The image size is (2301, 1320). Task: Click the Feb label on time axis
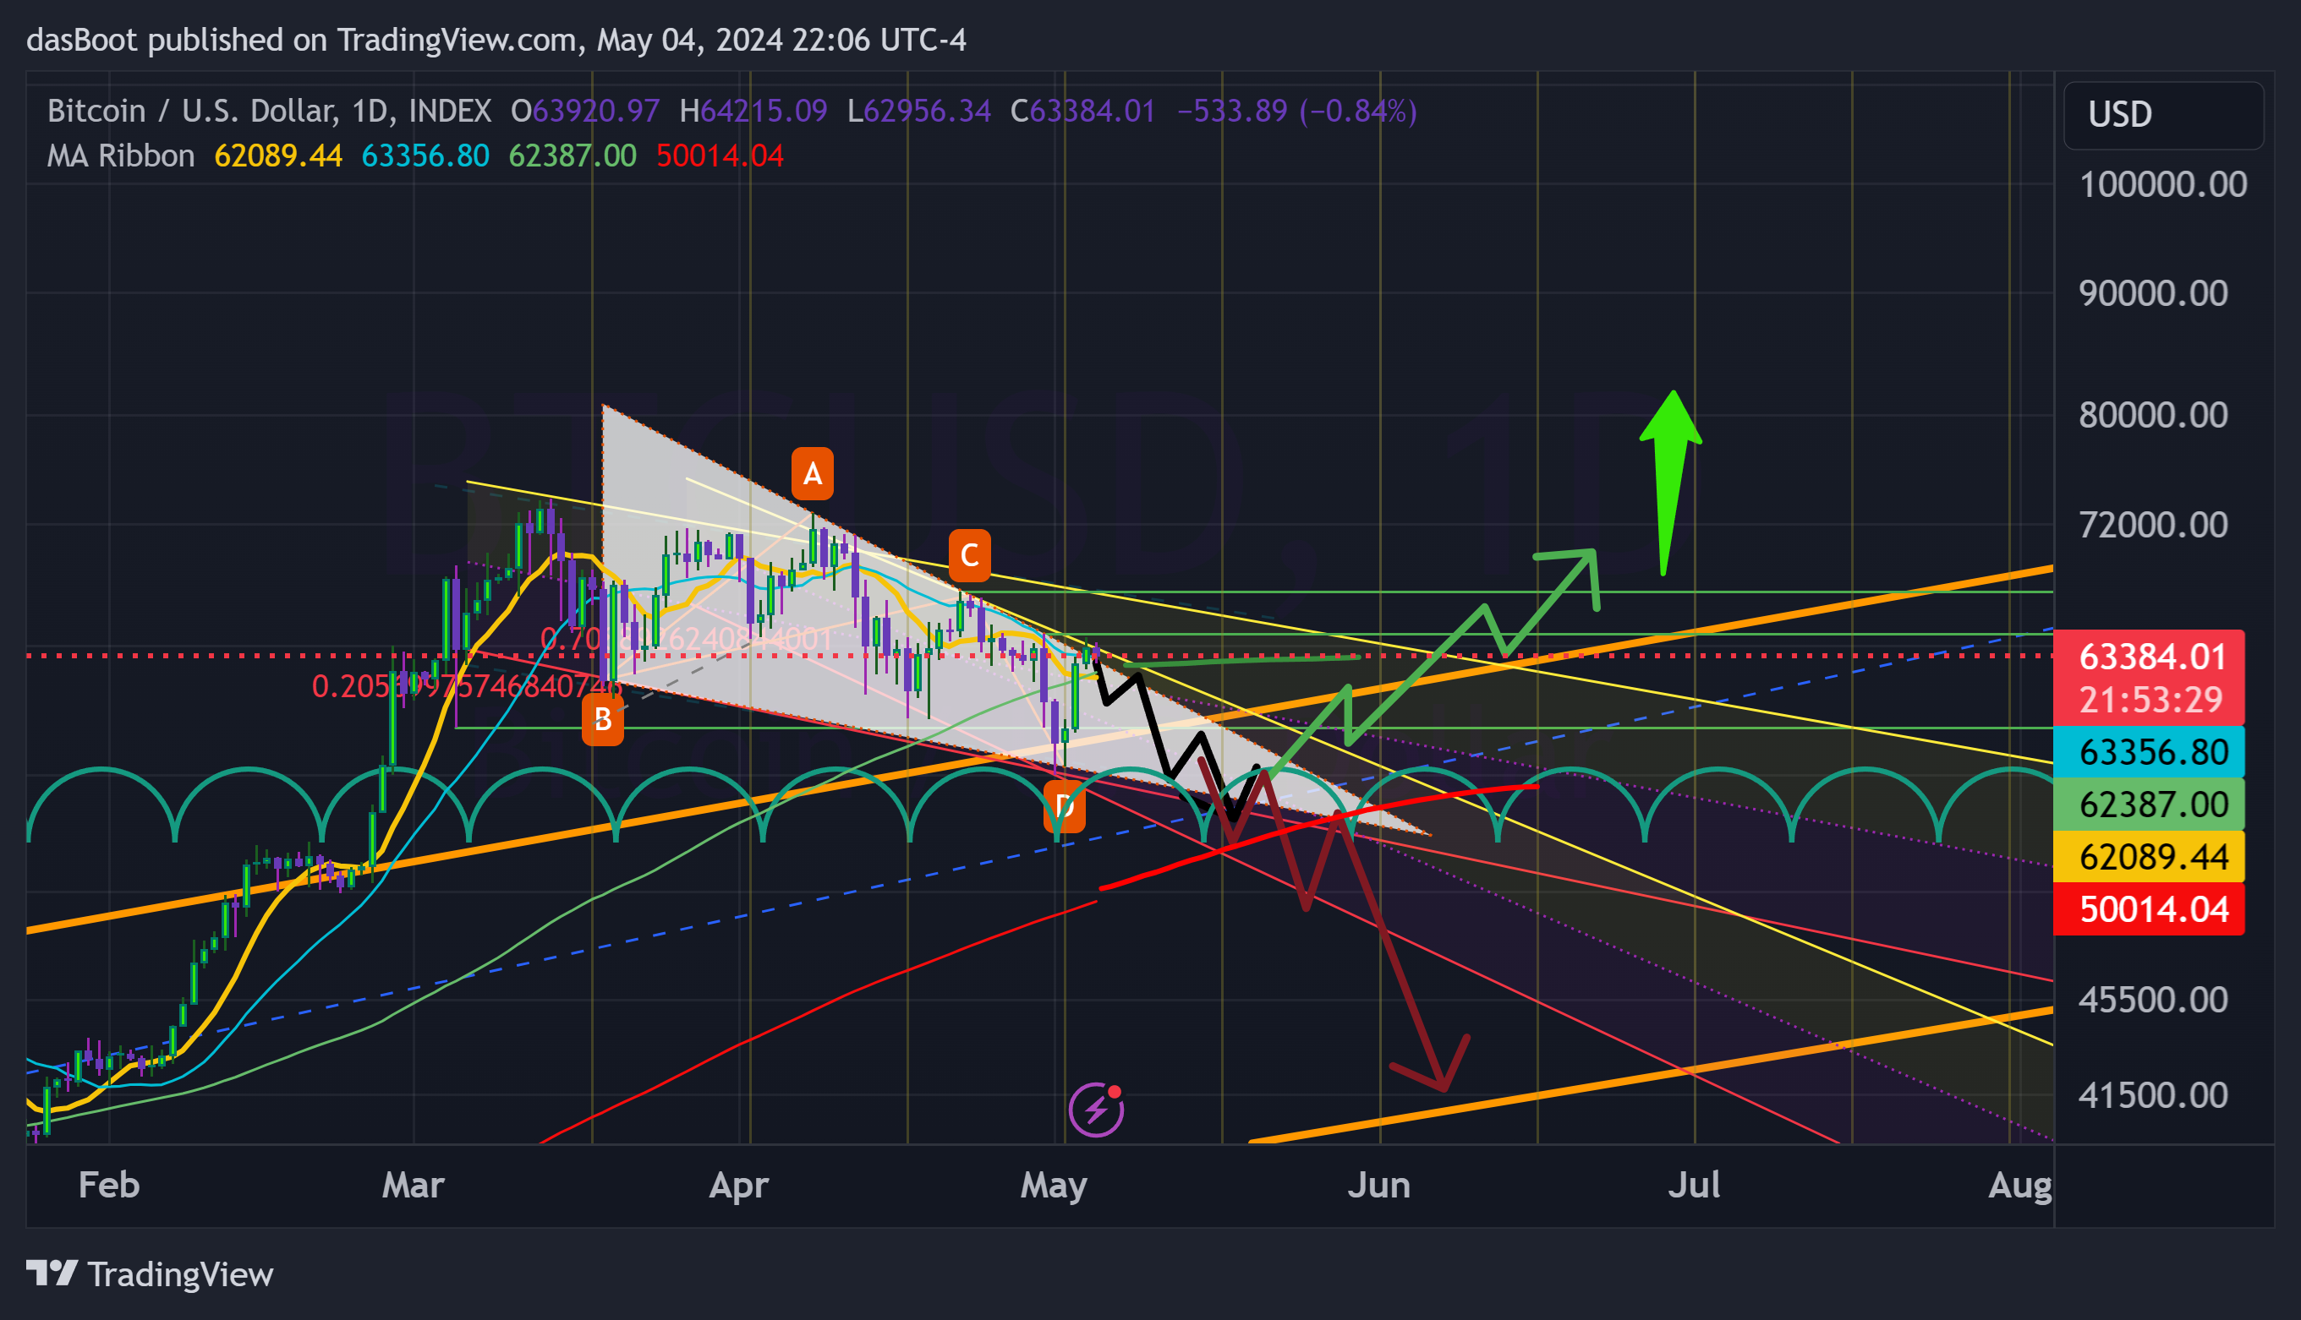pos(109,1185)
